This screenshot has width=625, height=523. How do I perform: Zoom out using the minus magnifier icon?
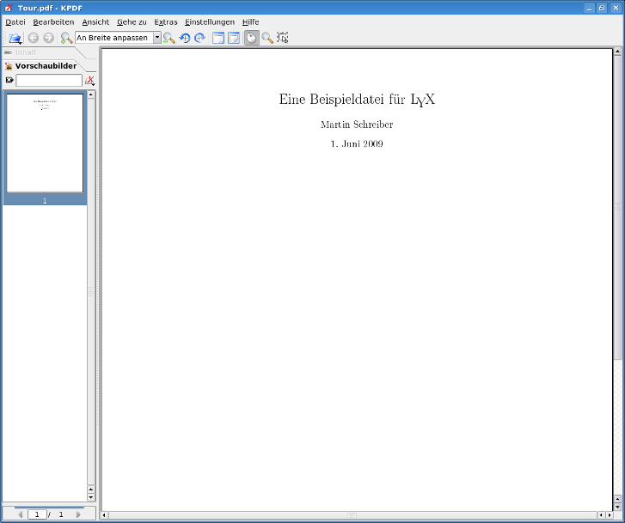pos(169,38)
